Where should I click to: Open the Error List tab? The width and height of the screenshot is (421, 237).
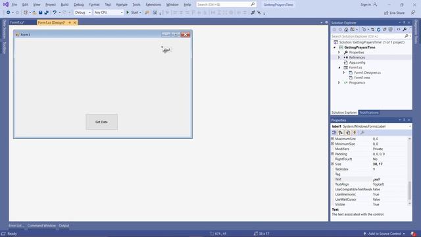point(16,226)
